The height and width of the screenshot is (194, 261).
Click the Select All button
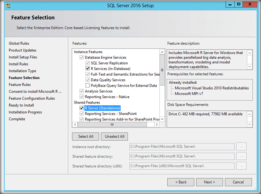pyautogui.click(x=85, y=136)
